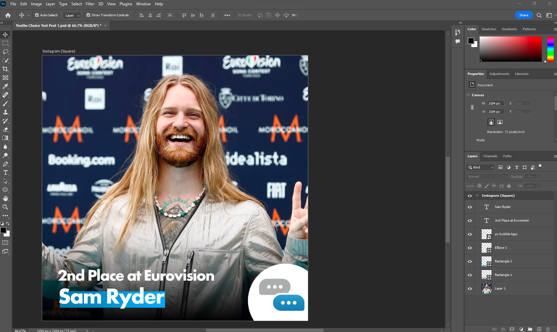
Task: Select the Zoom tool
Action: pos(5,207)
